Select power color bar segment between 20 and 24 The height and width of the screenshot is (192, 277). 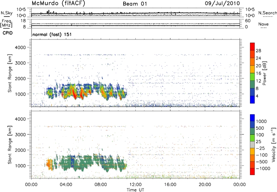click(252, 62)
